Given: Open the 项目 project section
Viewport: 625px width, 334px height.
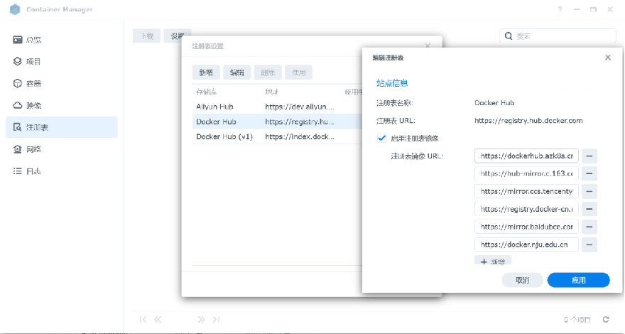Looking at the screenshot, I should point(33,62).
